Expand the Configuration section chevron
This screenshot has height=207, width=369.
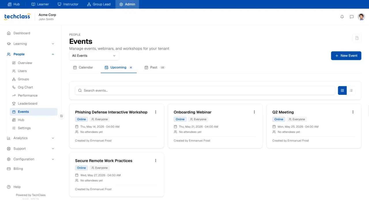tap(53, 159)
